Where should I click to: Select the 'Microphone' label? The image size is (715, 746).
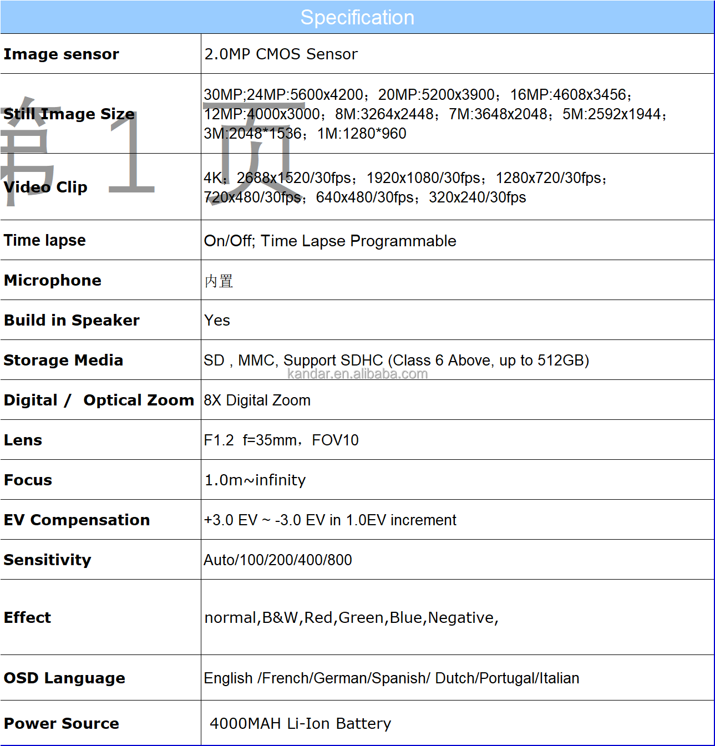pyautogui.click(x=53, y=280)
